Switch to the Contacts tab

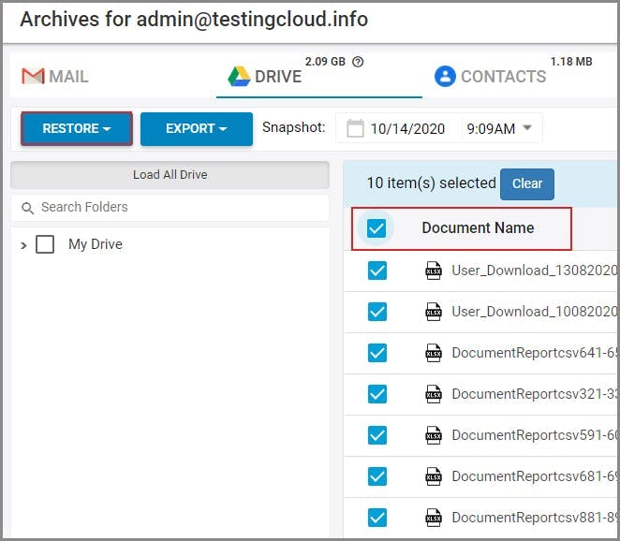point(491,76)
